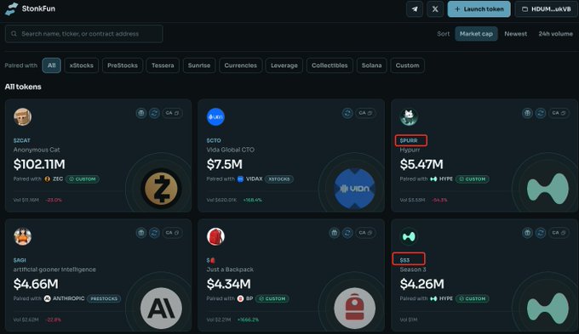The image size is (579, 334).
Task: Click the Launch token button
Action: coord(479,9)
